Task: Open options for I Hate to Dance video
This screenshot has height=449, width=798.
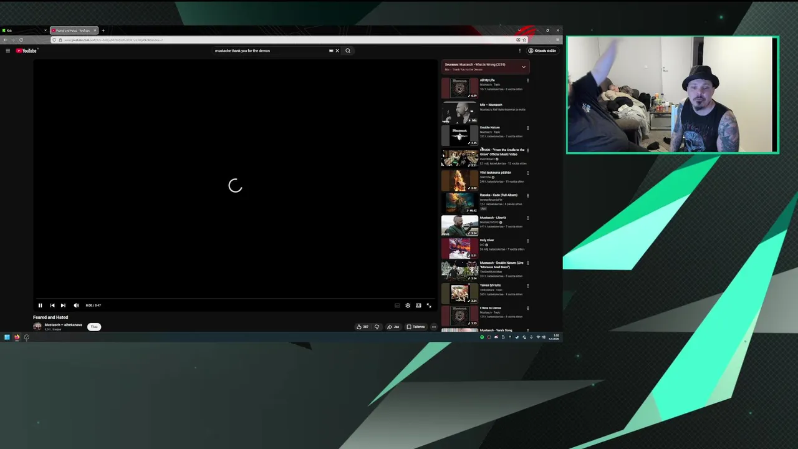Action: (528, 308)
